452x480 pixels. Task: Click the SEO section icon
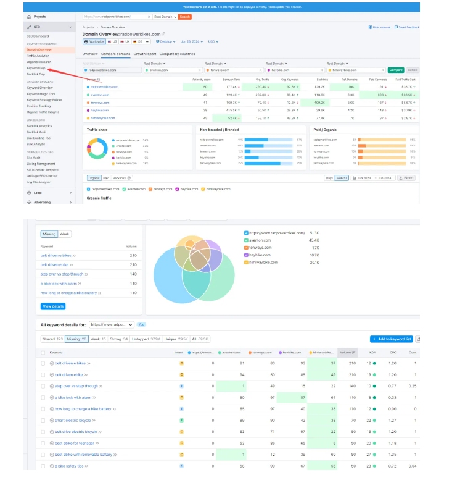click(x=29, y=27)
